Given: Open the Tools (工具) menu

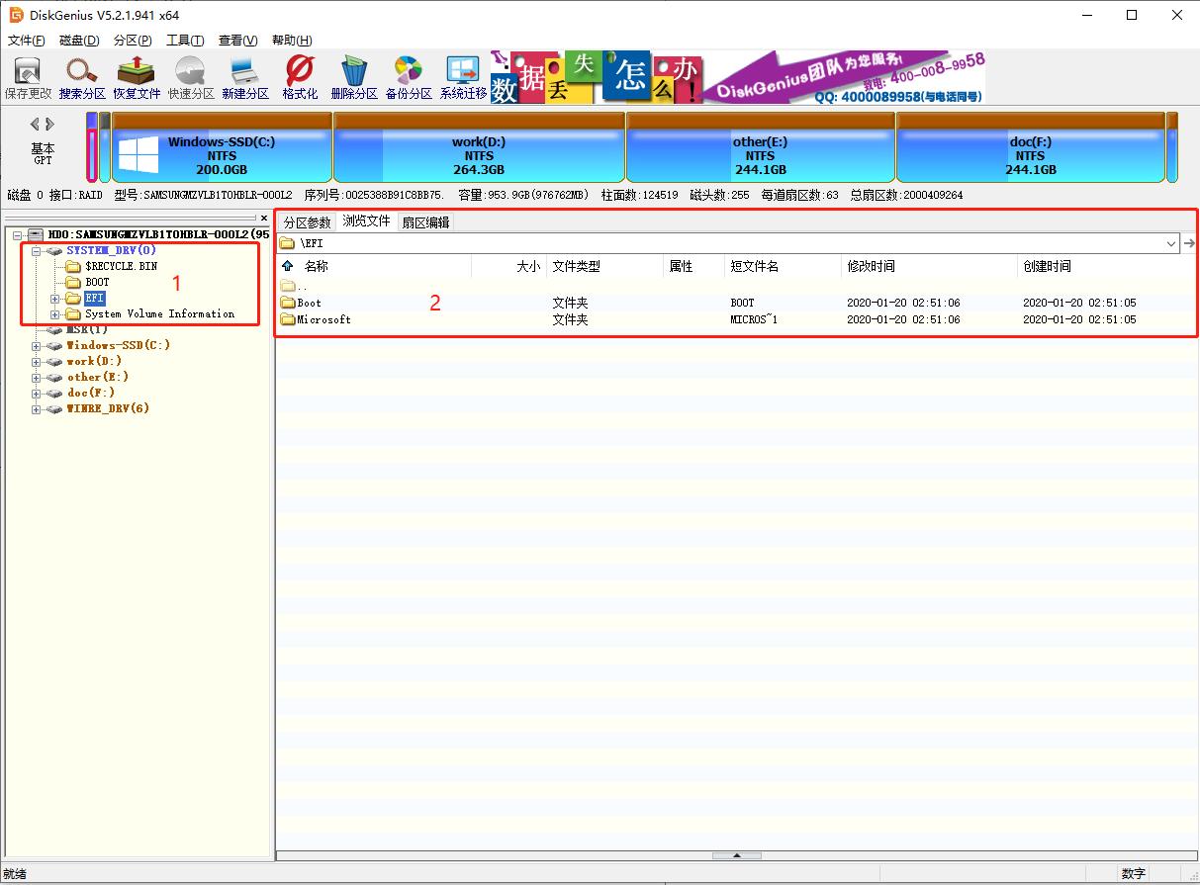Looking at the screenshot, I should (185, 41).
